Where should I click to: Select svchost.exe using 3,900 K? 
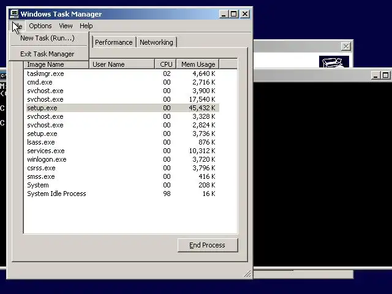pos(123,91)
